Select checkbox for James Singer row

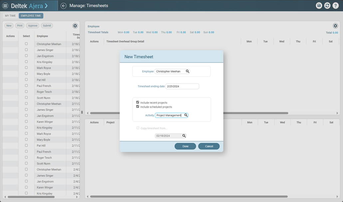(26, 50)
